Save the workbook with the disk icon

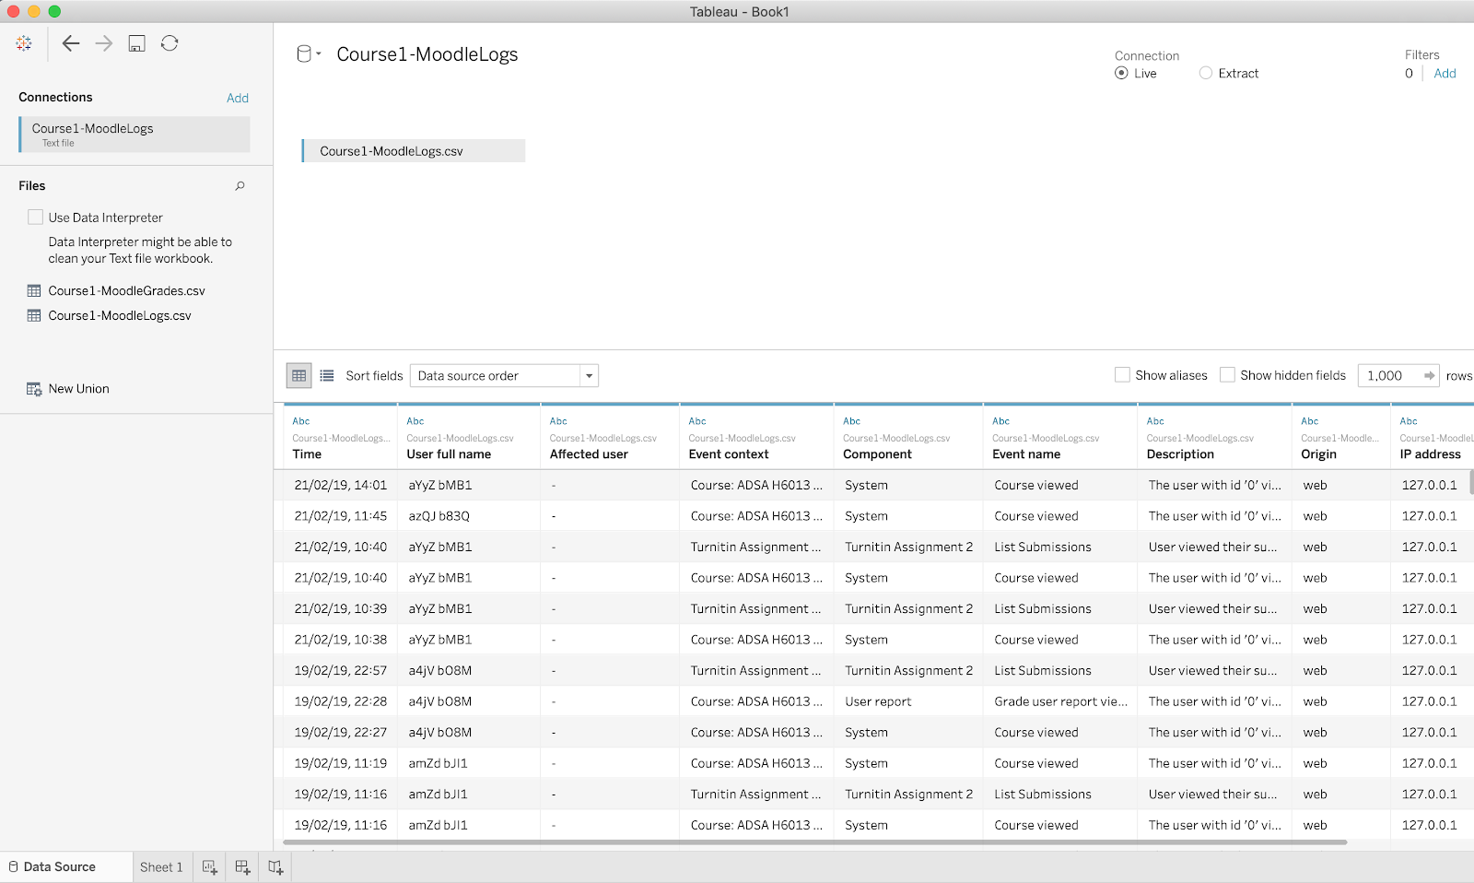tap(136, 43)
